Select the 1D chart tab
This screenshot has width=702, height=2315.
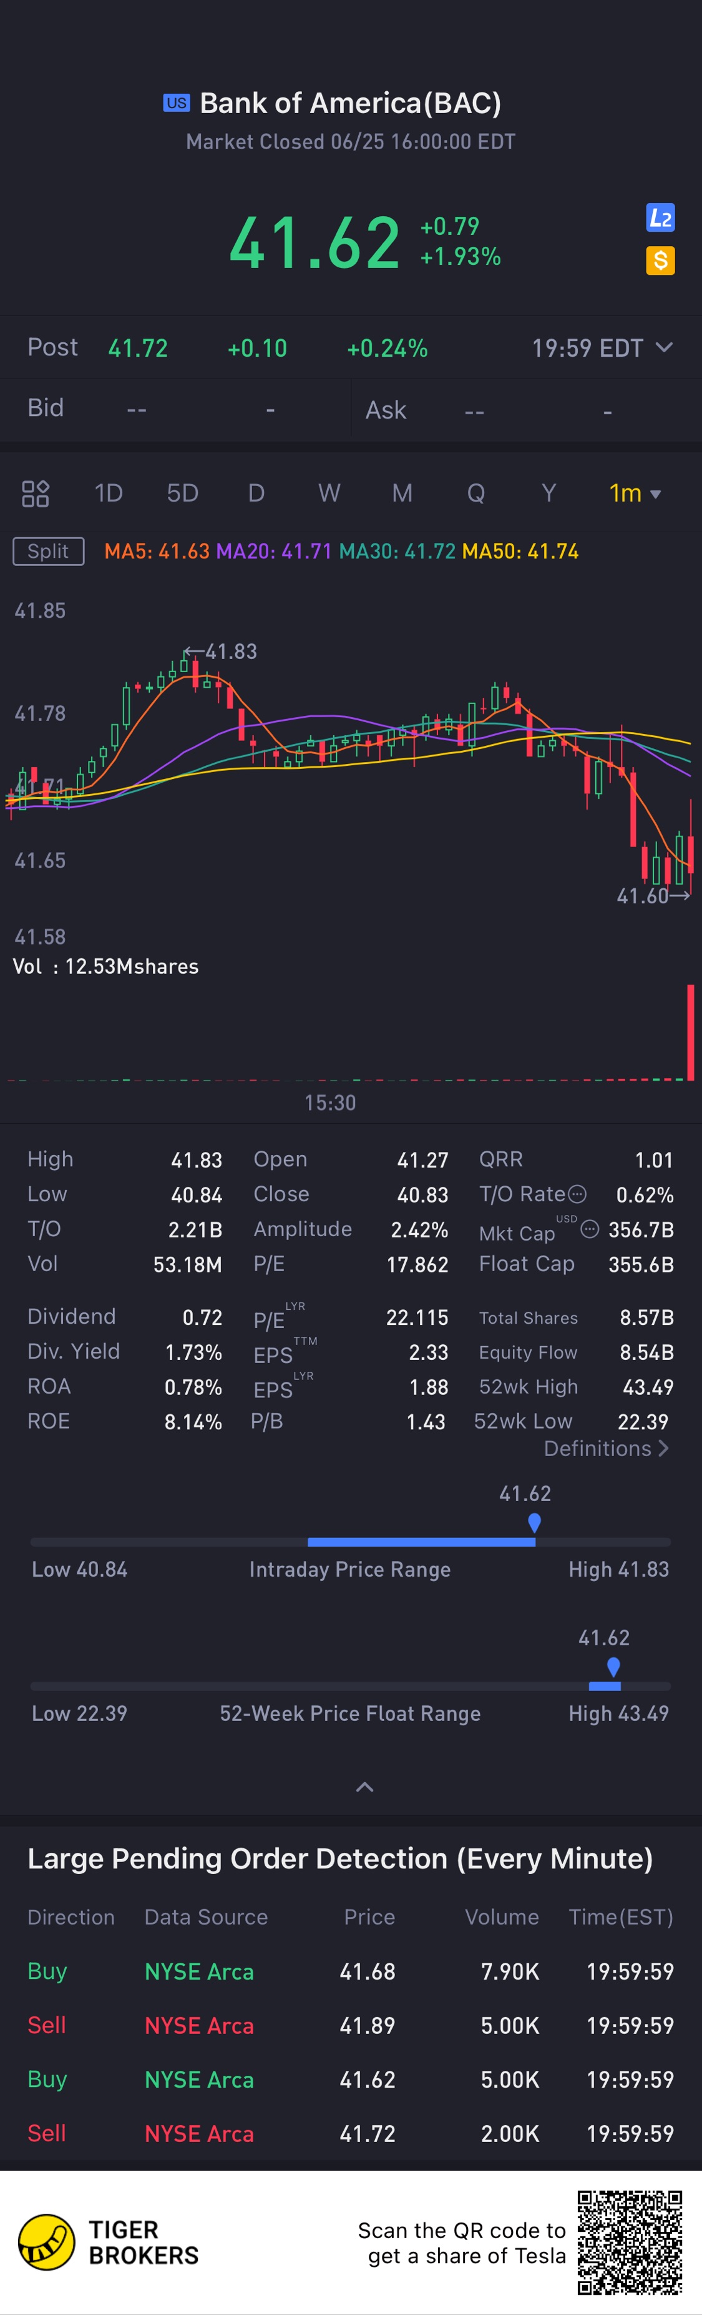[x=109, y=493]
